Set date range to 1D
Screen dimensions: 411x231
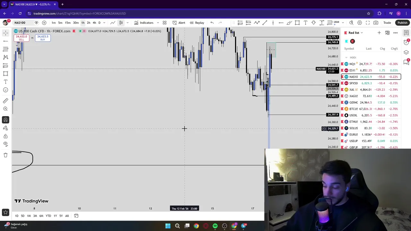17,216
